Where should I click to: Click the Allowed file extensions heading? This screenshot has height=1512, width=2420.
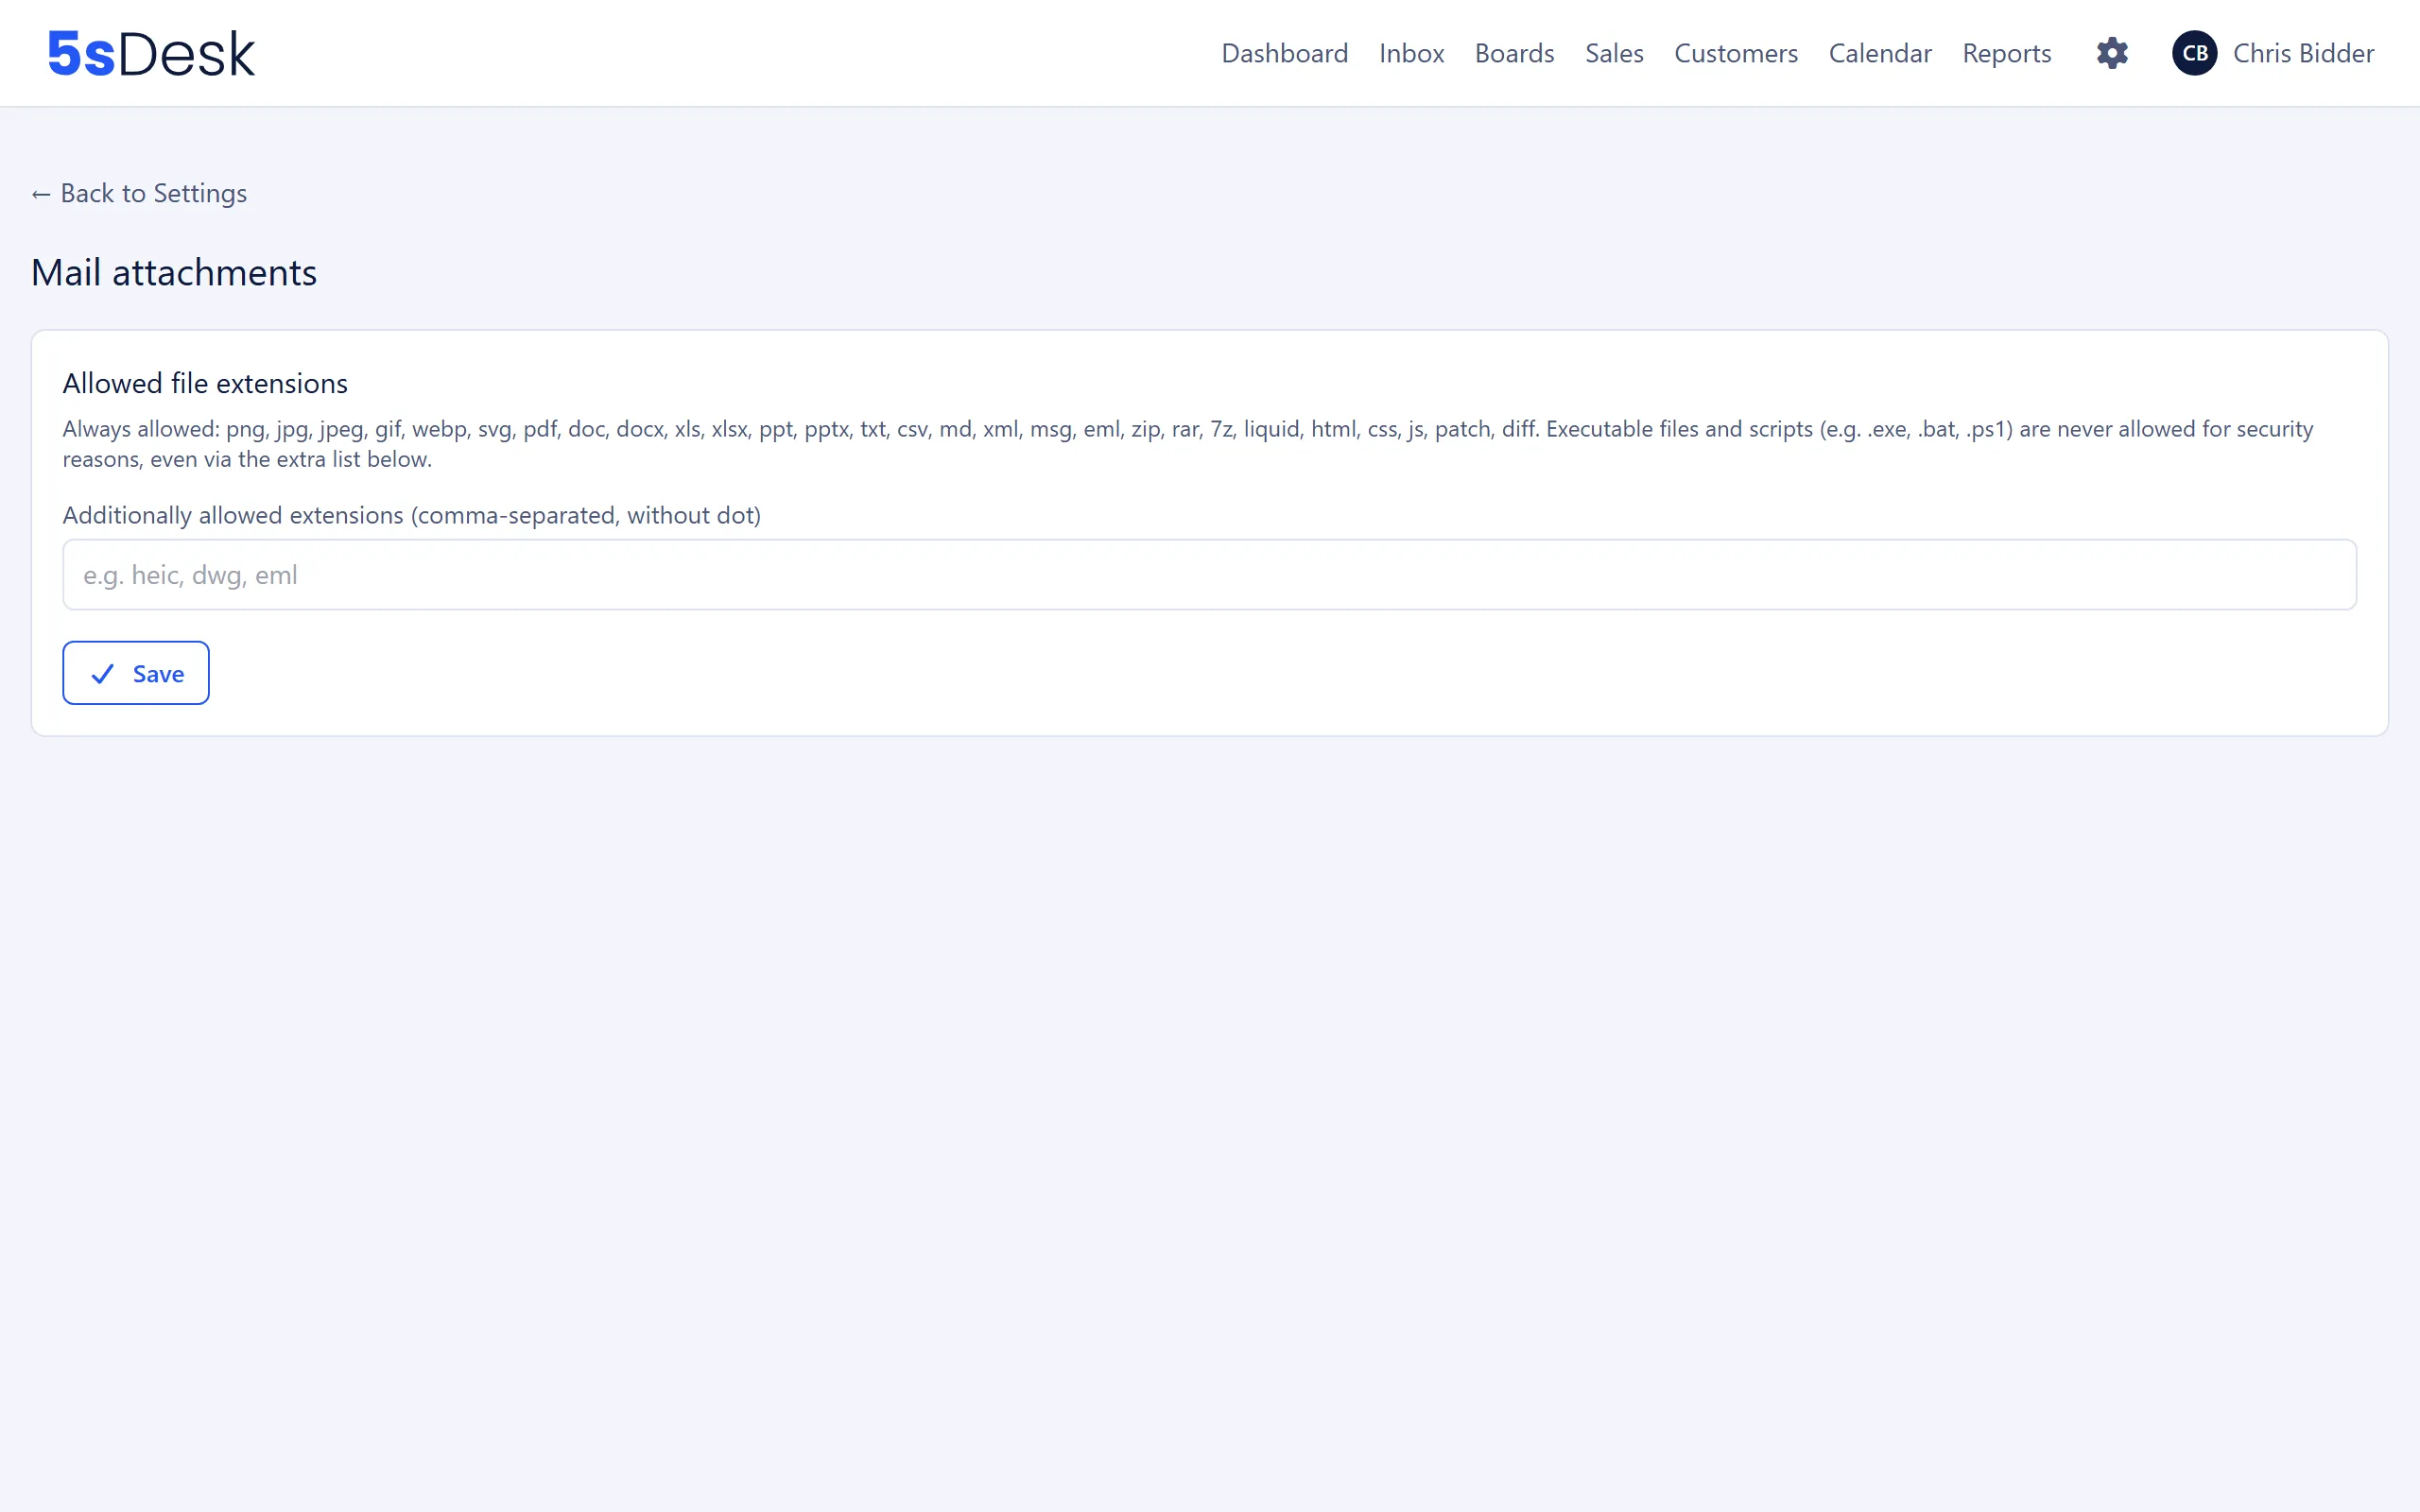click(x=205, y=383)
